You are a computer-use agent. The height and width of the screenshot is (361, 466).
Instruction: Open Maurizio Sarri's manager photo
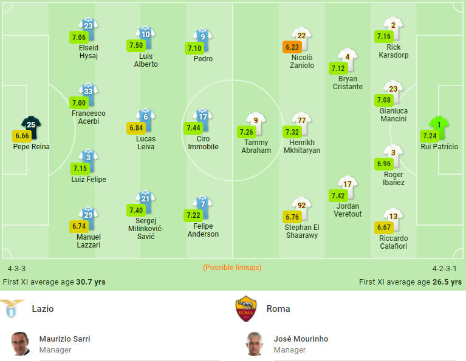(x=21, y=344)
